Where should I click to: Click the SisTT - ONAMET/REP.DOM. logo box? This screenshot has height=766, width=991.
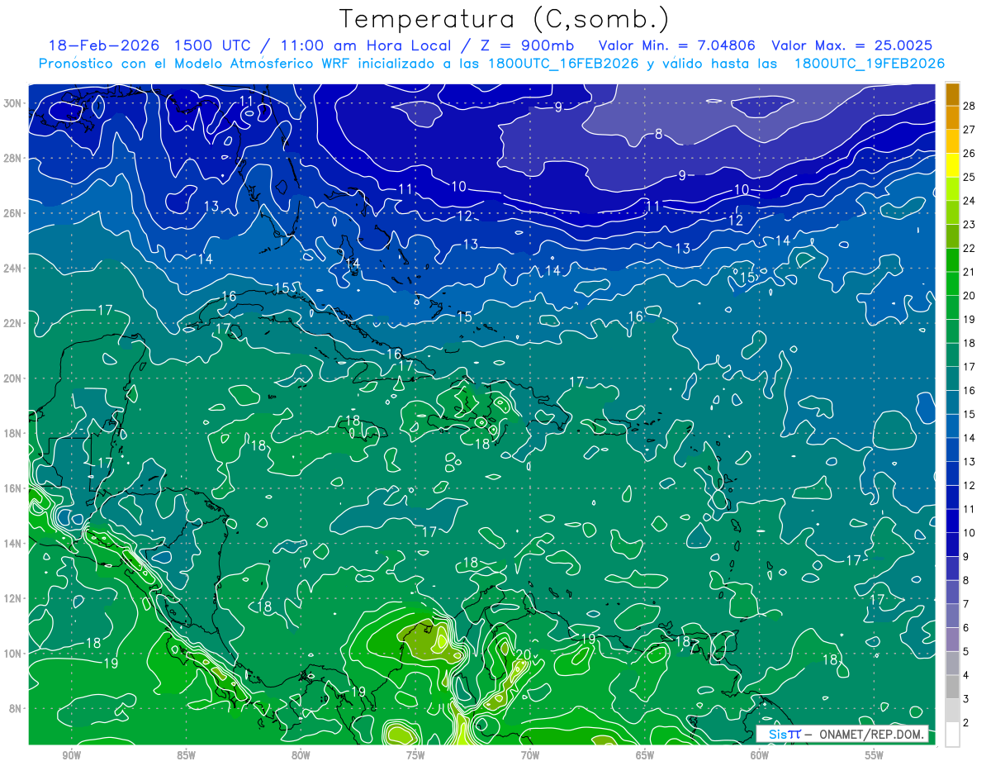tap(842, 734)
